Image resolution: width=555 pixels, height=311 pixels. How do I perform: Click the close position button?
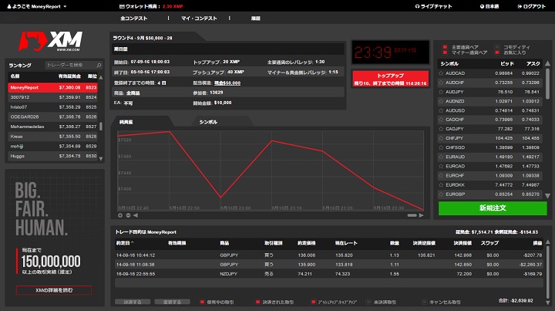pos(133,303)
